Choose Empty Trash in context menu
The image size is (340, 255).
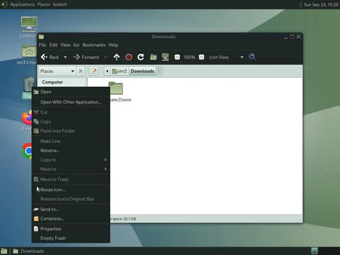[71, 238]
